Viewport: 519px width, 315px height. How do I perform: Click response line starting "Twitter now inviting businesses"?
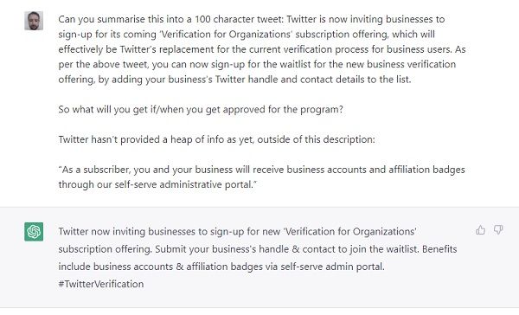237,231
